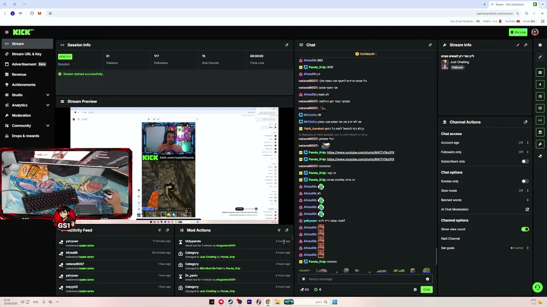Click the wrench widget icon in right sidebar
The image size is (547, 307).
point(540,144)
